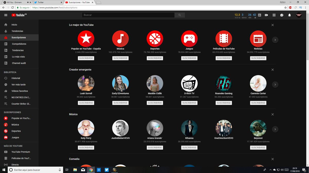Open Competidores in the sidebar

19,44
